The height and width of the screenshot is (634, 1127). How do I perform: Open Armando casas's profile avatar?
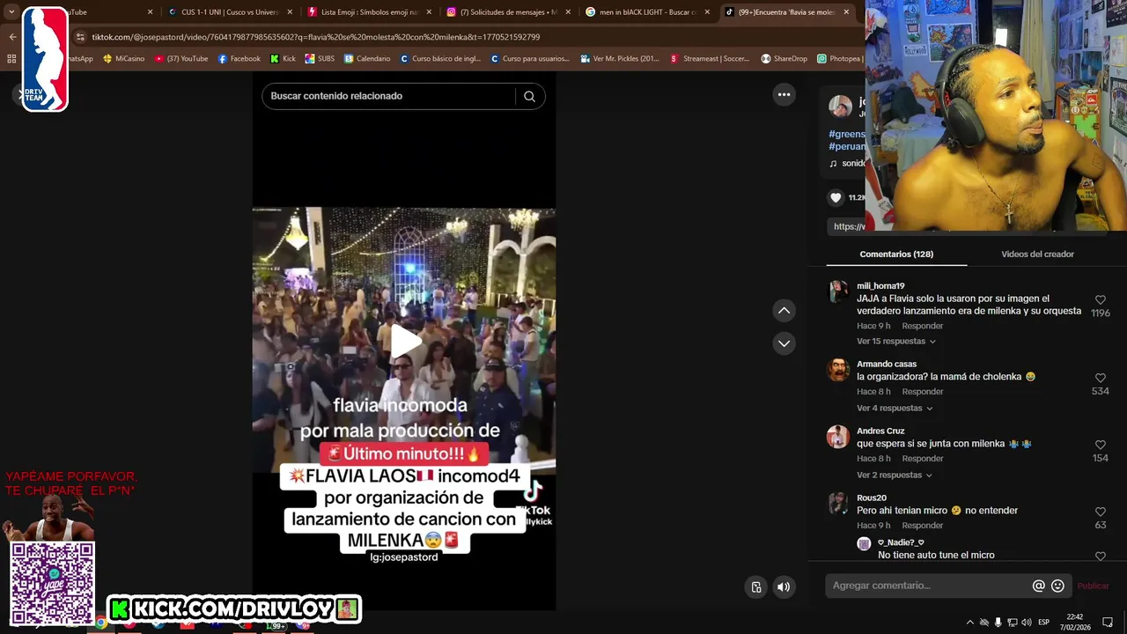click(x=838, y=370)
